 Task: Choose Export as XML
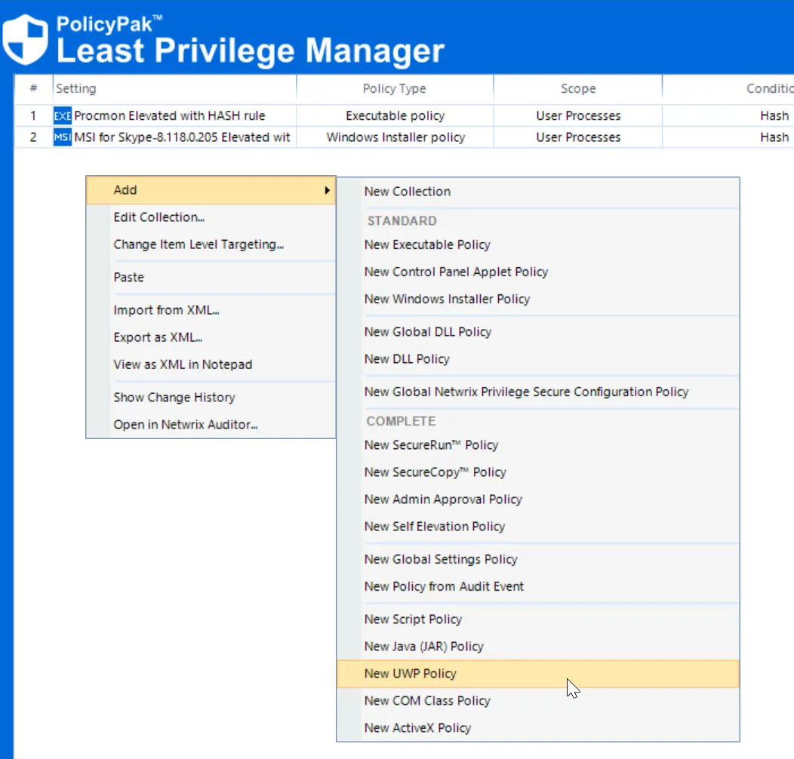click(156, 337)
